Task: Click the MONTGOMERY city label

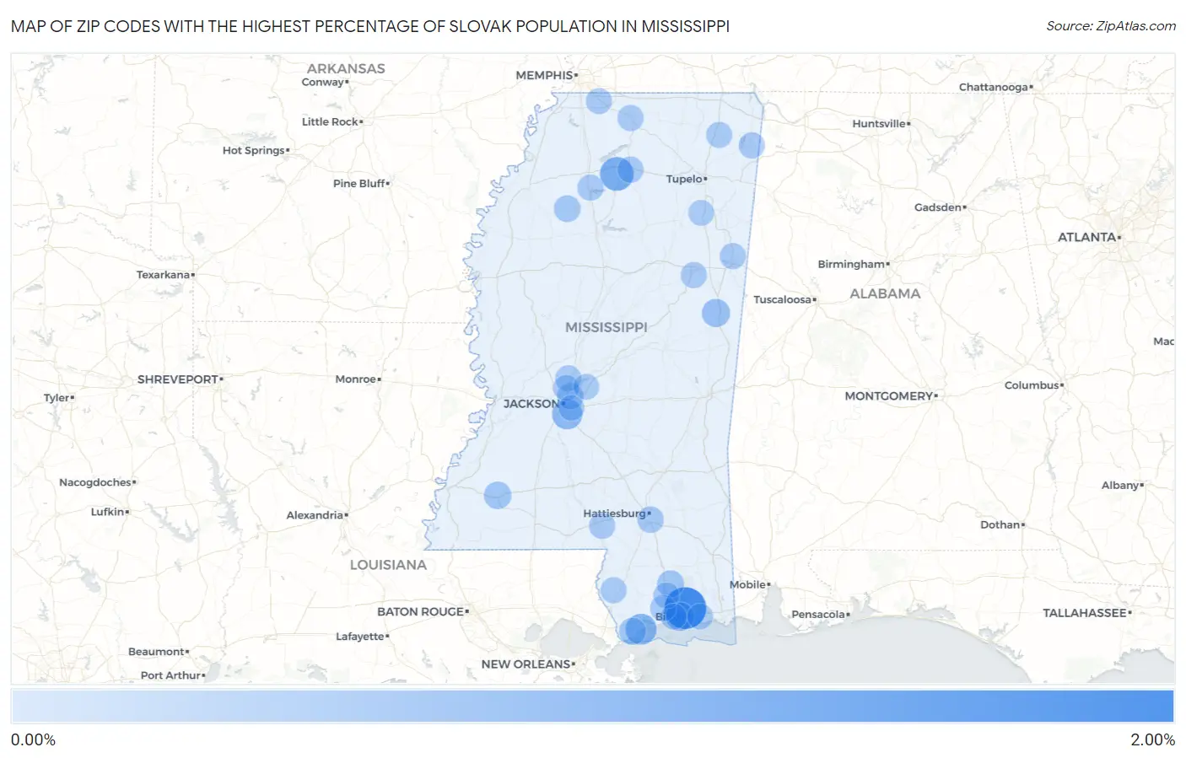Action: tap(889, 395)
